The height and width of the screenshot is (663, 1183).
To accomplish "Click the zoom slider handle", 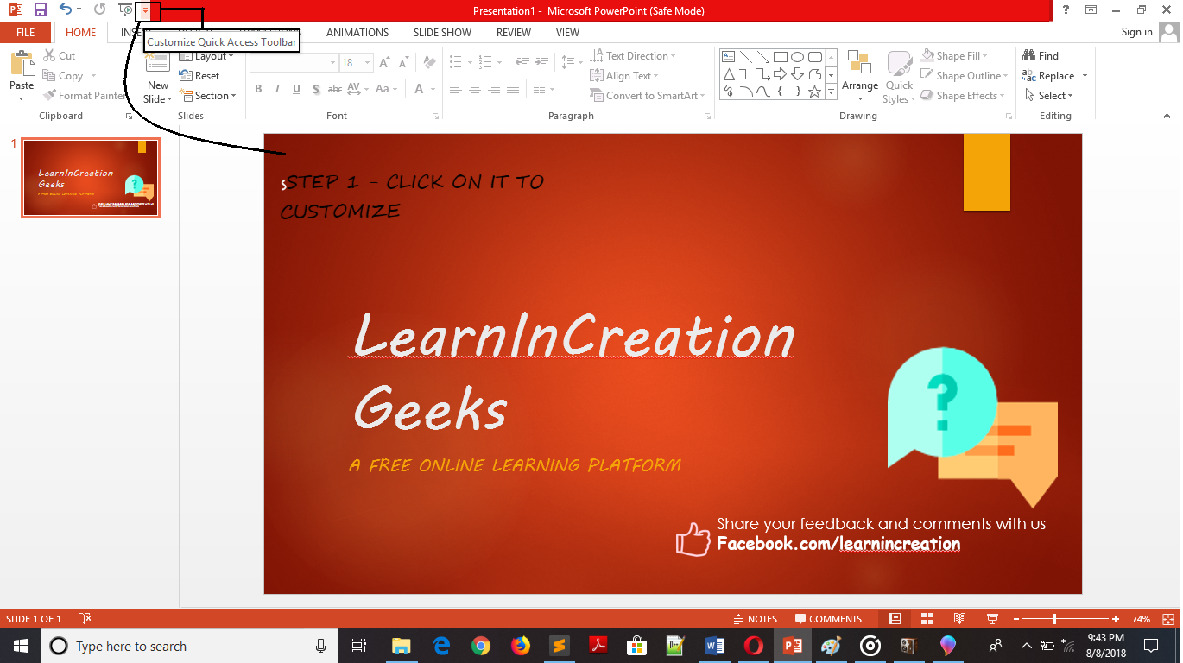I will pos(1054,619).
